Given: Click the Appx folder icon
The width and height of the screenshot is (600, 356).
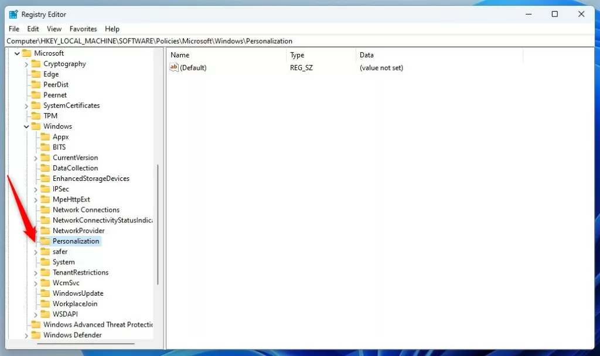Looking at the screenshot, I should point(45,136).
